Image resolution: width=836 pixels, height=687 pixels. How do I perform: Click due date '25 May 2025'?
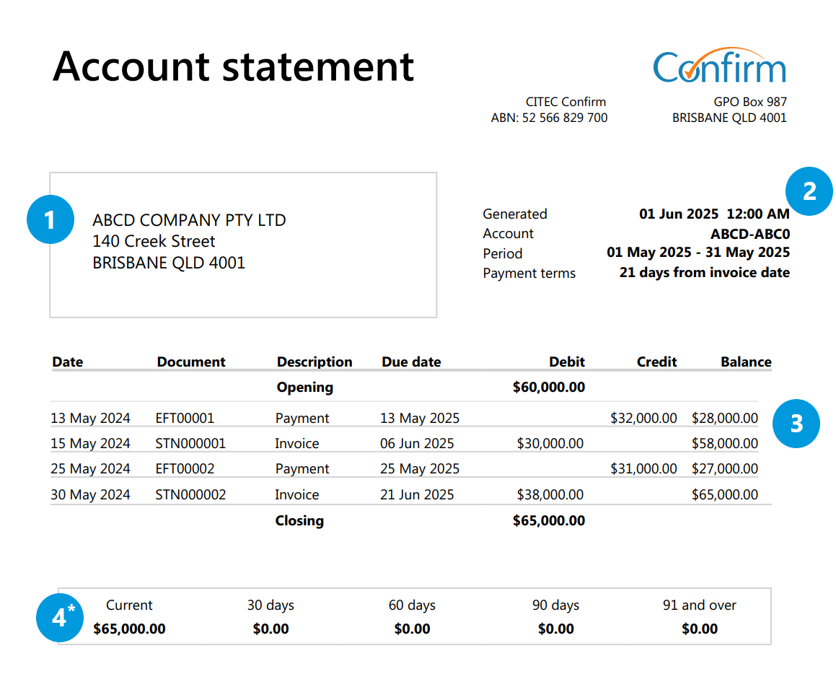coord(420,469)
